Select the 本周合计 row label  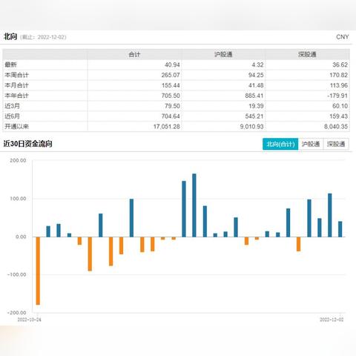16,75
